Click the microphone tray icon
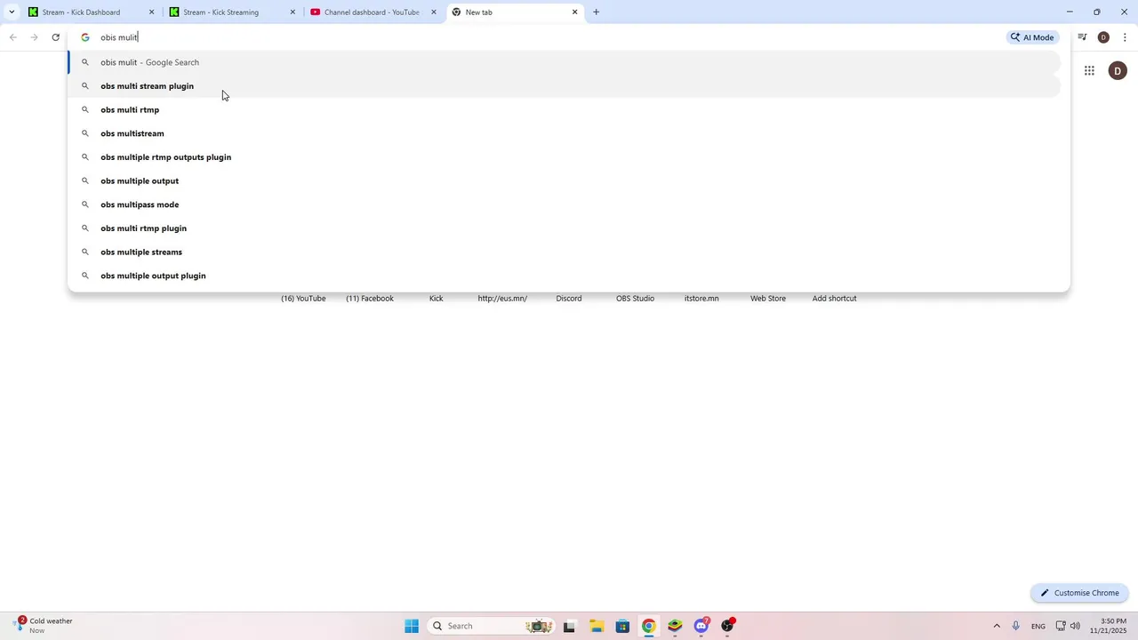1138x640 pixels. click(x=1015, y=626)
